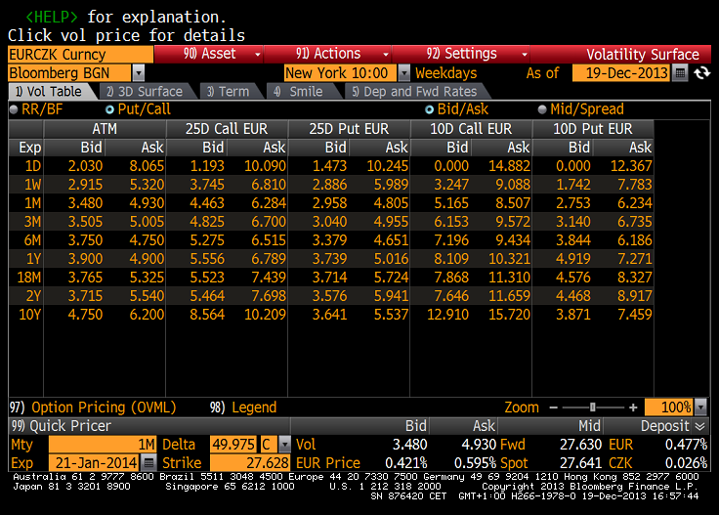Click the 18M expiry row label
719x515 pixels.
coord(29,278)
